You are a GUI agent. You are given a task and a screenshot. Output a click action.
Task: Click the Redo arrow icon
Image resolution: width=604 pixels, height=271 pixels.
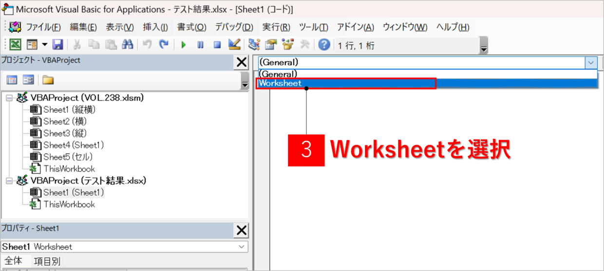164,45
